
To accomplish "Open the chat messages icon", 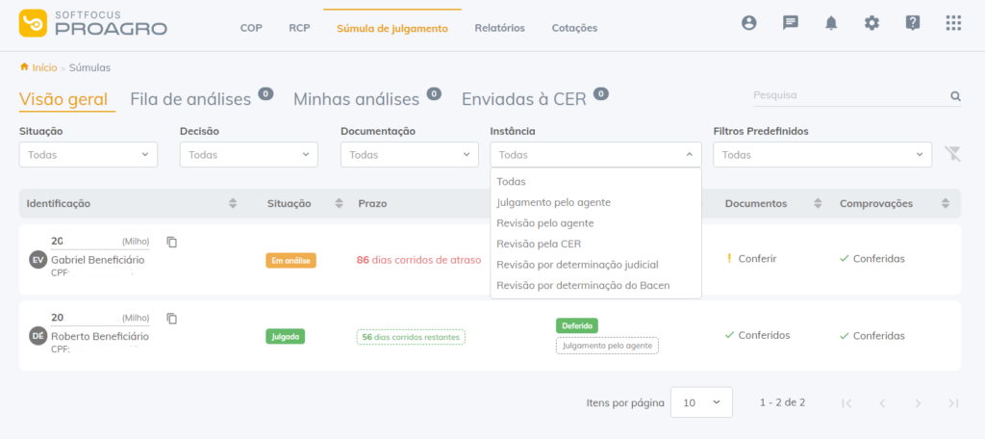I will click(x=791, y=23).
